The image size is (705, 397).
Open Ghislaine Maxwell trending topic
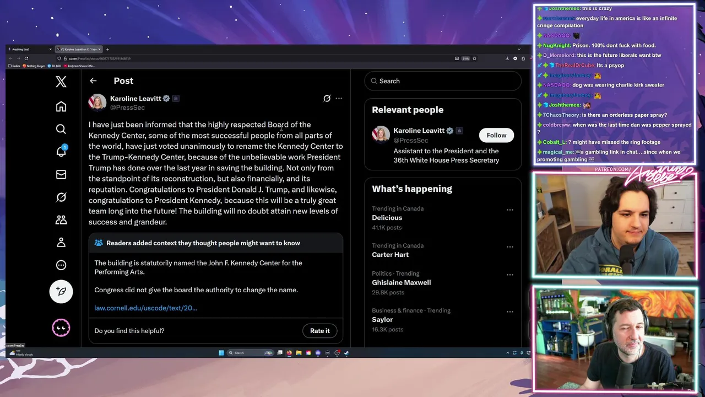(x=402, y=282)
